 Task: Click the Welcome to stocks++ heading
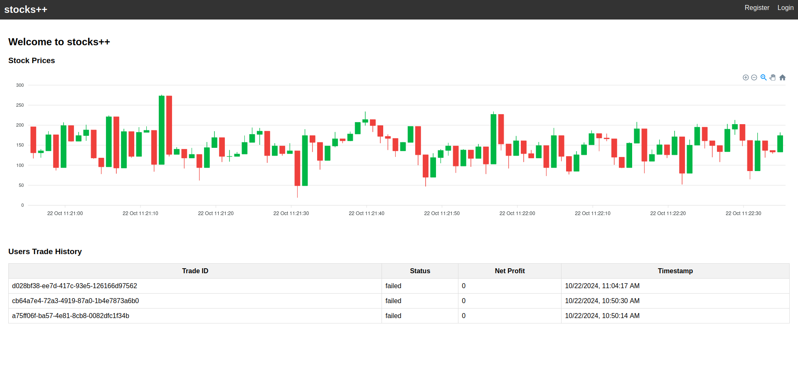click(x=59, y=42)
